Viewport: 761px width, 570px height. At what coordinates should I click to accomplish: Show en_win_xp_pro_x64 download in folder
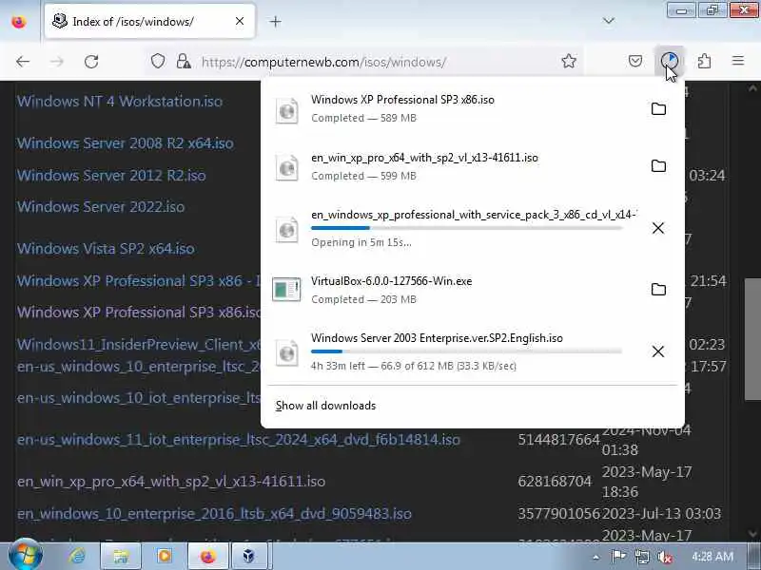click(x=658, y=165)
